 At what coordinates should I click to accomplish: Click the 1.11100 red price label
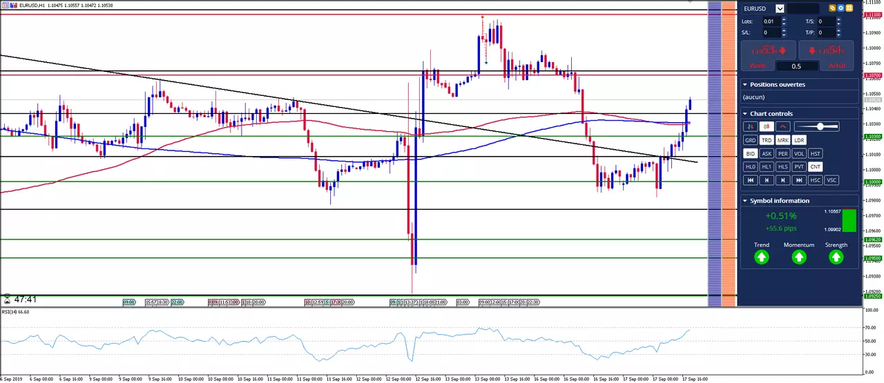[872, 14]
